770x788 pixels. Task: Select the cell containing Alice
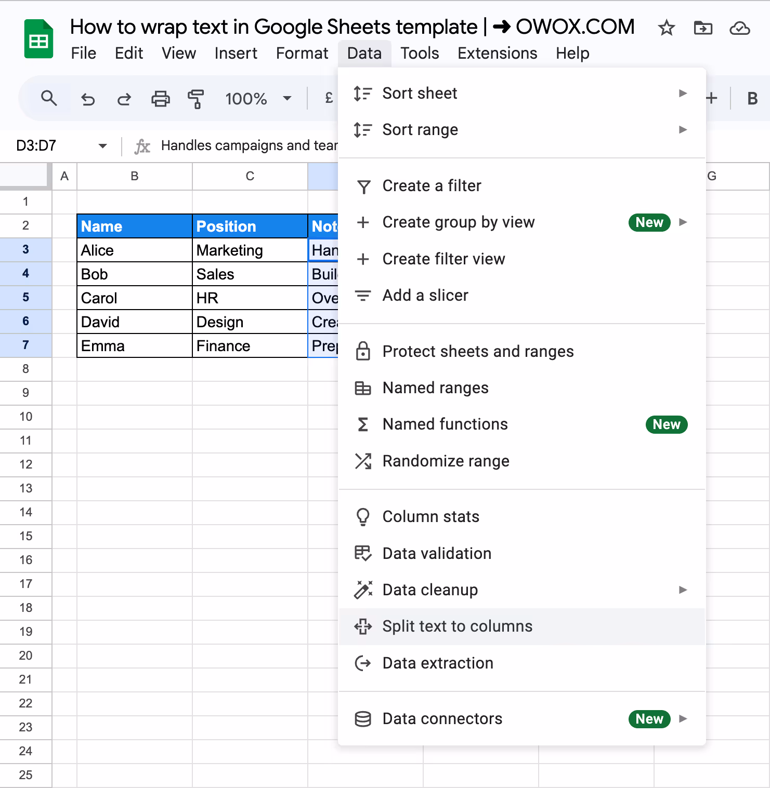pyautogui.click(x=135, y=250)
